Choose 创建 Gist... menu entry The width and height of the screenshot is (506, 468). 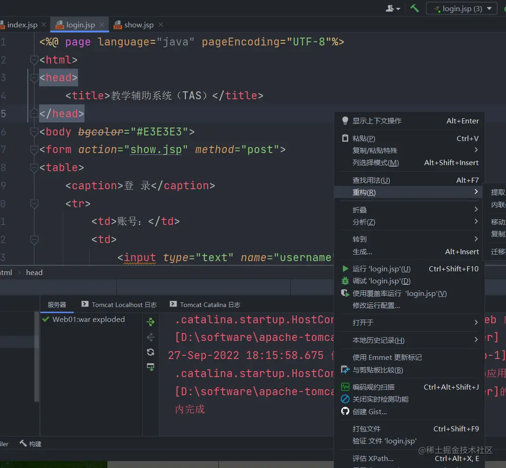point(409,411)
